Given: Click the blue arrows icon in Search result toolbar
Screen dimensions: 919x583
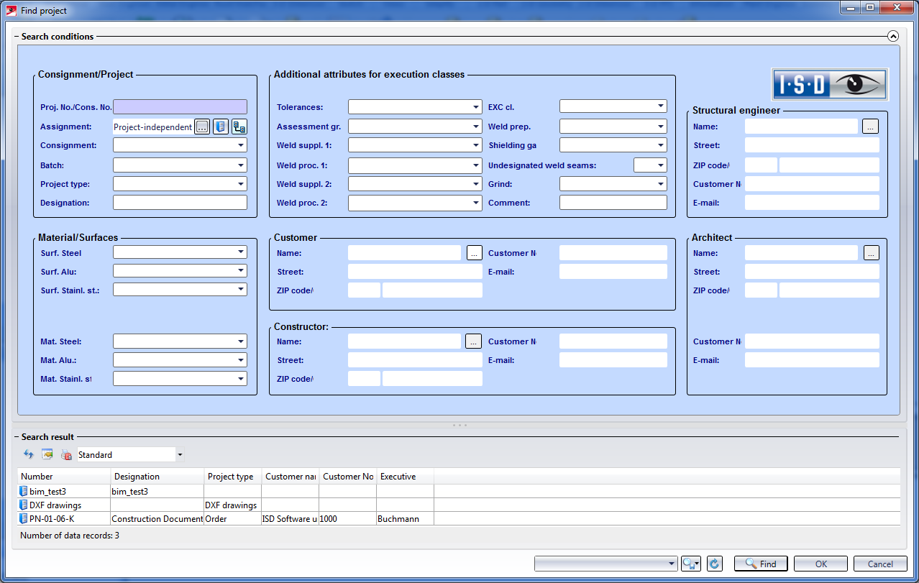Looking at the screenshot, I should (29, 454).
